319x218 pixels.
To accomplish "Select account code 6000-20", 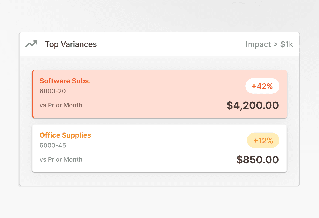I will point(53,91).
